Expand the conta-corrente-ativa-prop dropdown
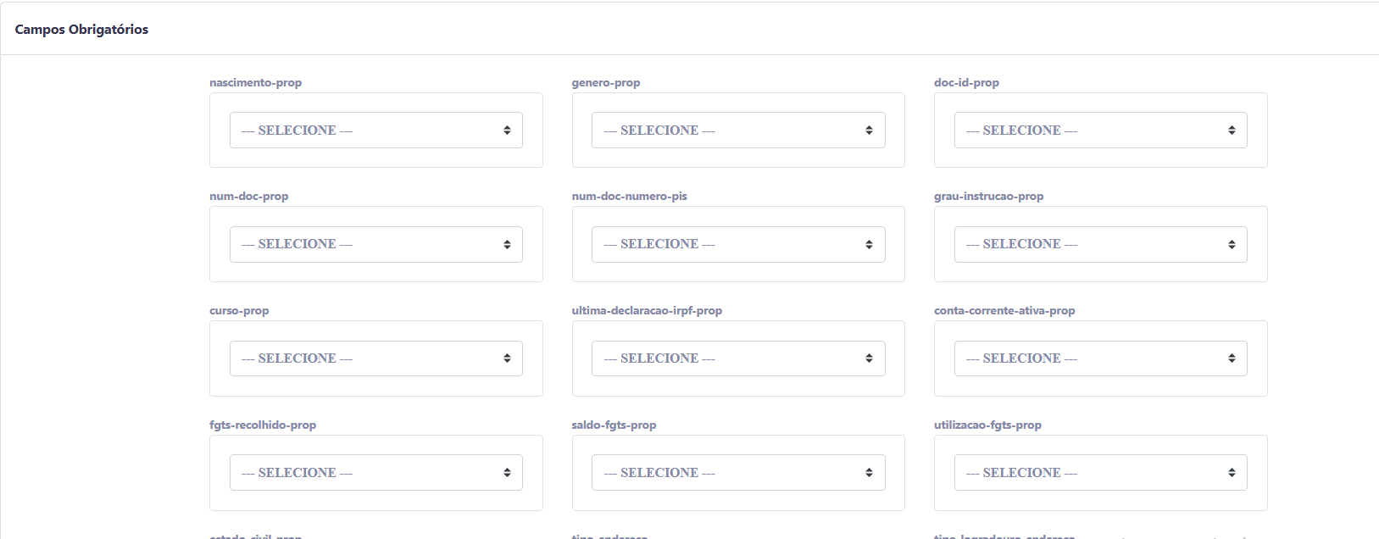 point(1100,358)
